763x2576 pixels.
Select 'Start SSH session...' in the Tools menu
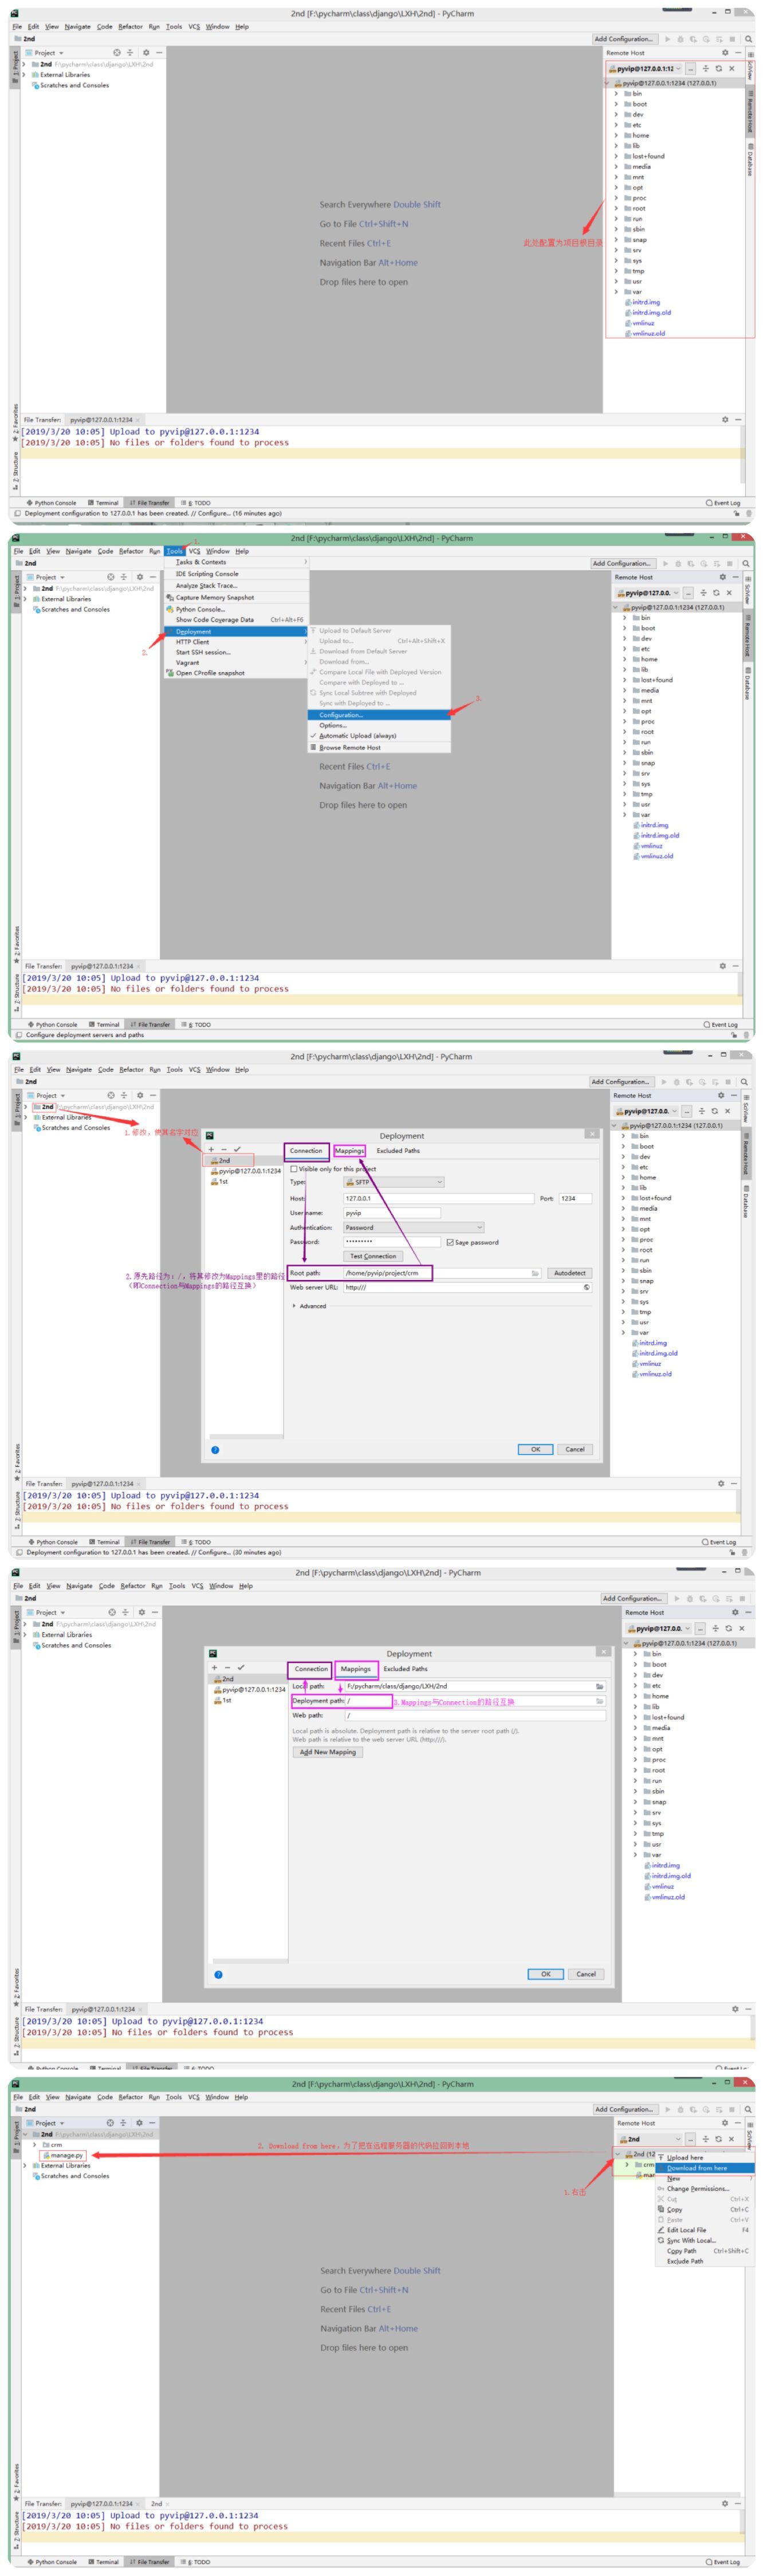[x=237, y=652]
